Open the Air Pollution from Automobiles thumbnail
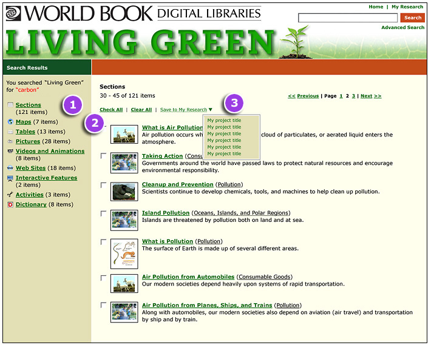 coord(124,283)
